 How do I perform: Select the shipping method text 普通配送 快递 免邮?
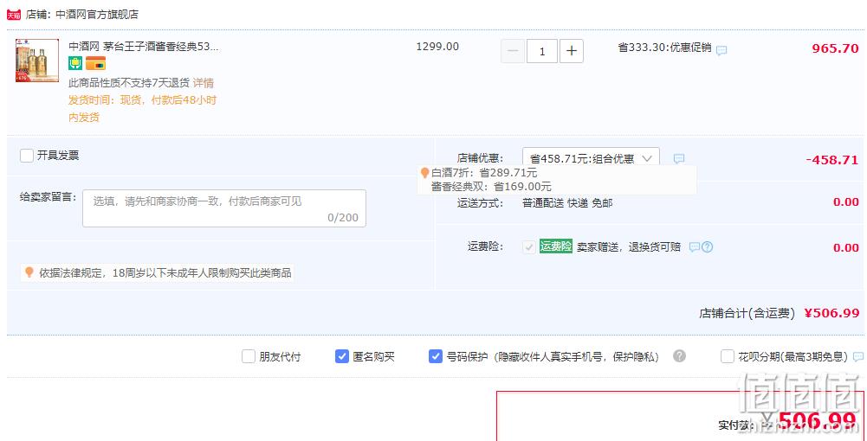[x=567, y=203]
